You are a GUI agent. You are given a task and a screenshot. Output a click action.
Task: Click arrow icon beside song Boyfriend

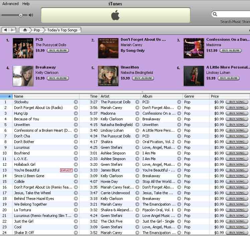point(76,153)
